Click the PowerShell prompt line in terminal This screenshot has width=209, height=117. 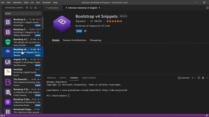coord(58,96)
